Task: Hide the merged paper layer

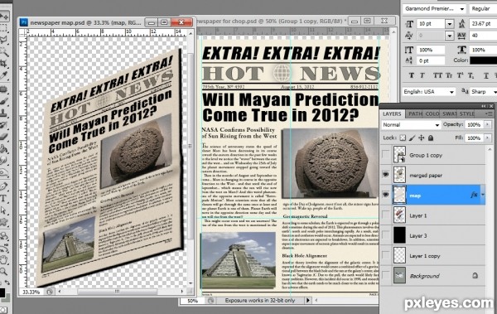Action: (385, 175)
